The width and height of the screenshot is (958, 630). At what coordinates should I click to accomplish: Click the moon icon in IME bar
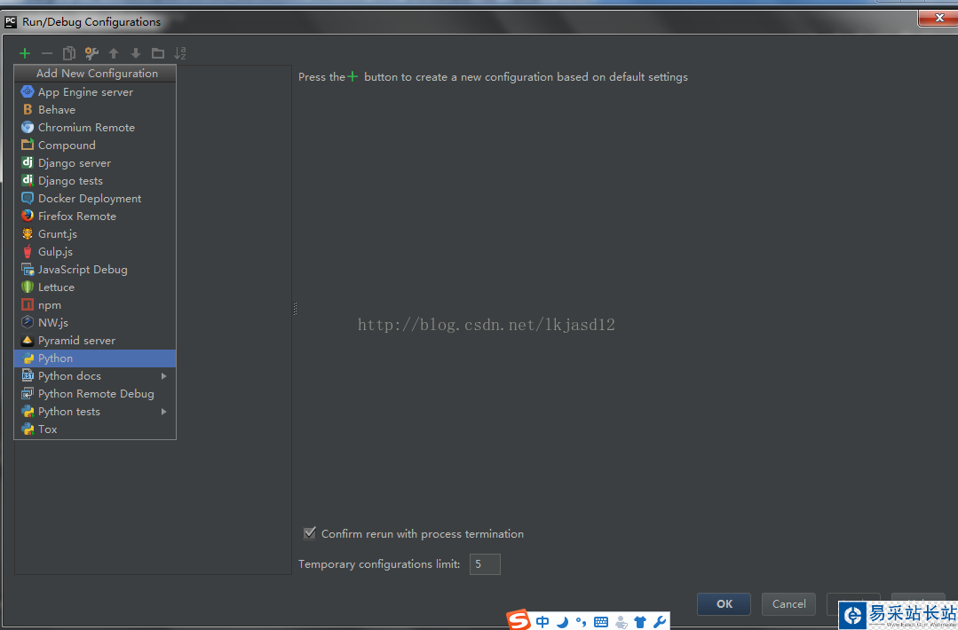point(562,622)
